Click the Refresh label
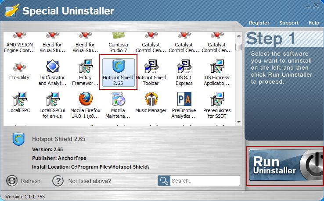Screen dimensions: 324x201 pyautogui.click(x=31, y=181)
